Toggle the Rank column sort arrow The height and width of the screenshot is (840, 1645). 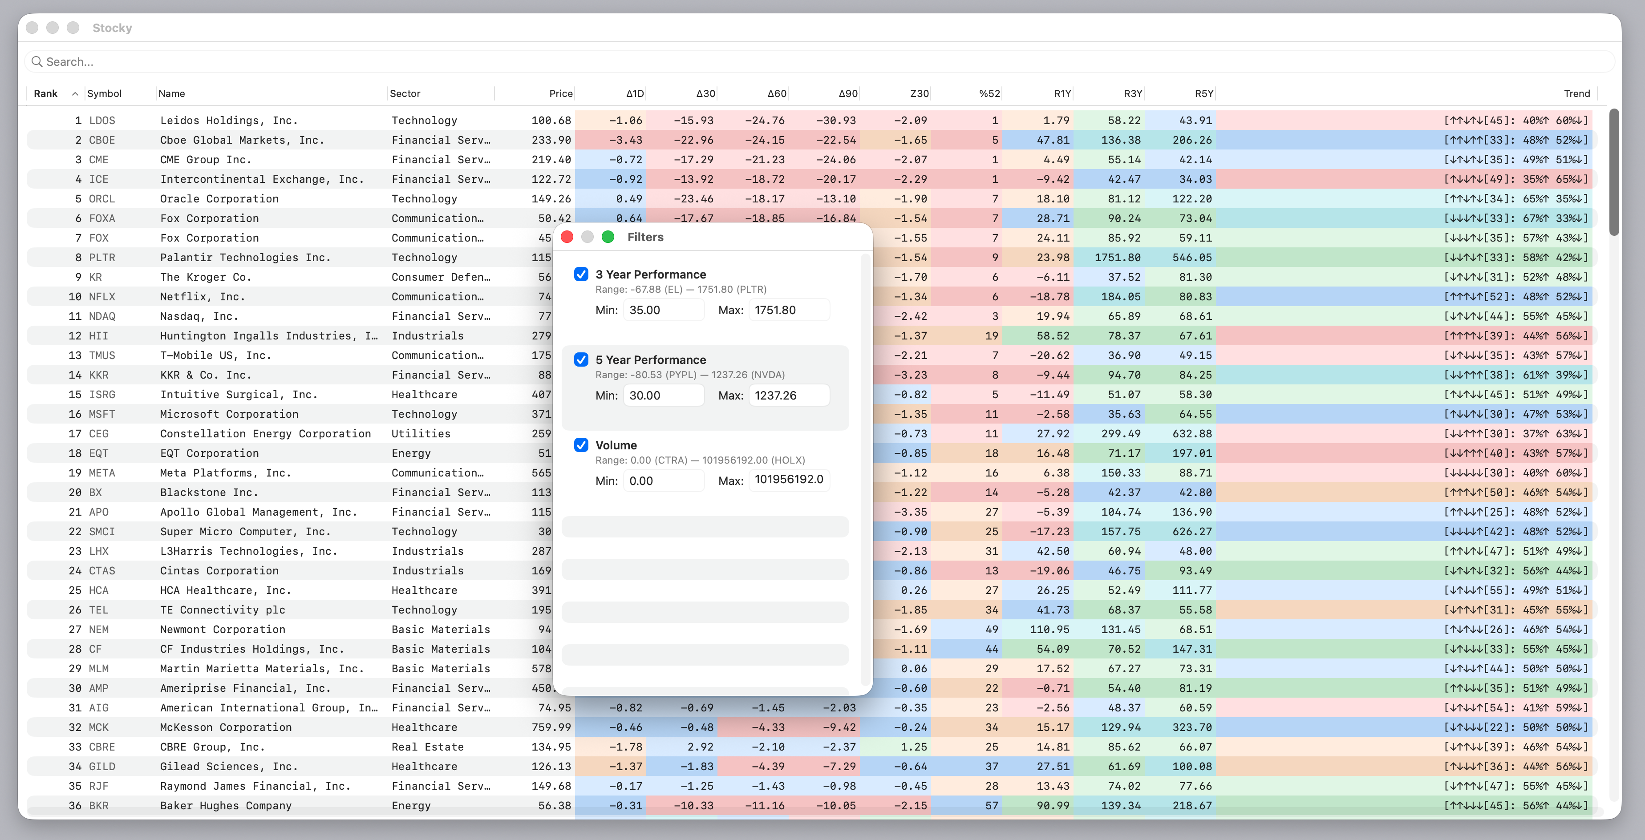[75, 94]
